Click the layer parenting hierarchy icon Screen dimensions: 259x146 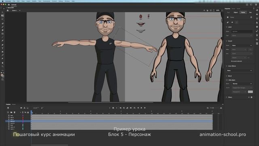click(x=24, y=108)
